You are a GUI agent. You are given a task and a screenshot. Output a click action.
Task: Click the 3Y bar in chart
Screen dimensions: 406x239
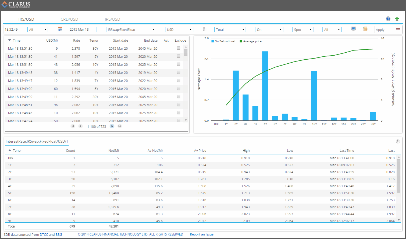pyautogui.click(x=245, y=107)
